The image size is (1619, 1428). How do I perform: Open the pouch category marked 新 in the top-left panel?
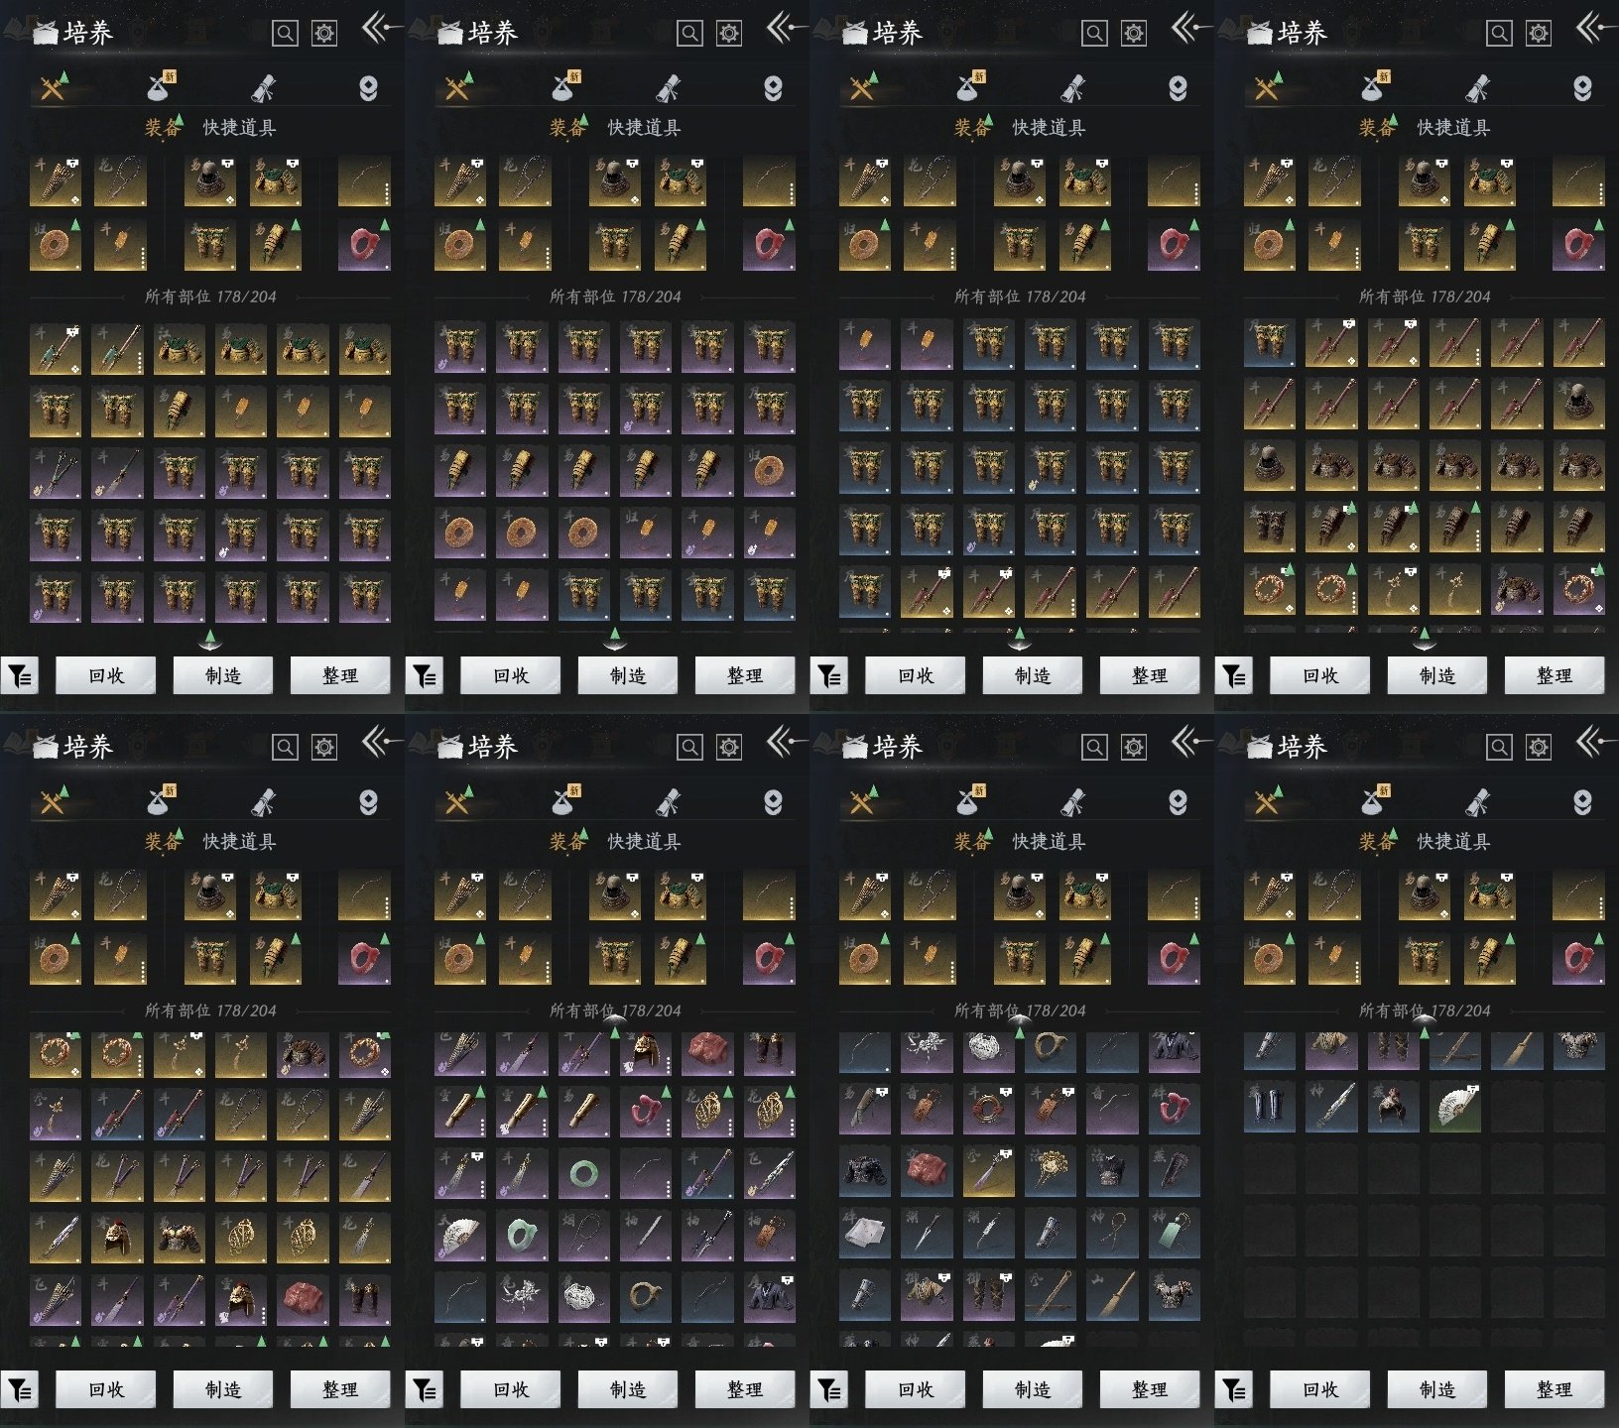(159, 88)
